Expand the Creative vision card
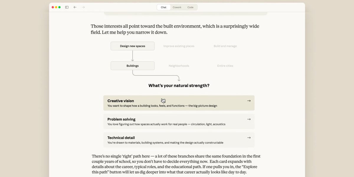This screenshot has height=177, width=354. pyautogui.click(x=178, y=103)
